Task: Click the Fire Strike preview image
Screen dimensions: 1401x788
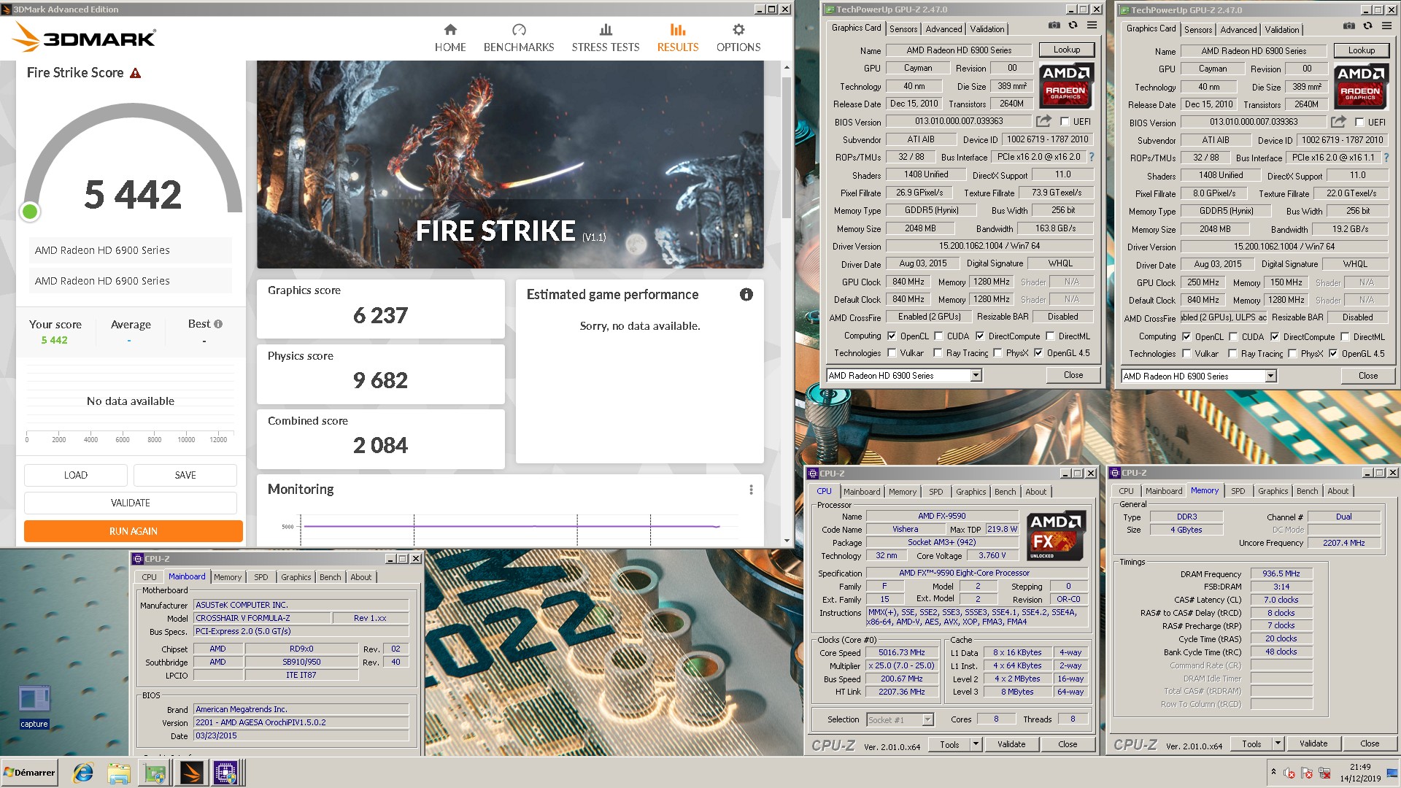Action: 509,165
